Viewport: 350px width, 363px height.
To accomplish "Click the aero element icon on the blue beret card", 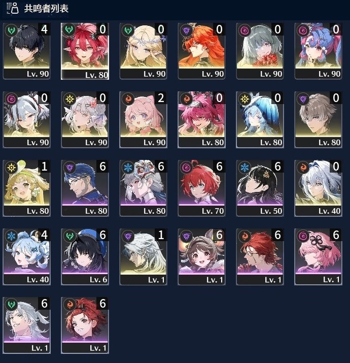I will pyautogui.click(x=69, y=236).
